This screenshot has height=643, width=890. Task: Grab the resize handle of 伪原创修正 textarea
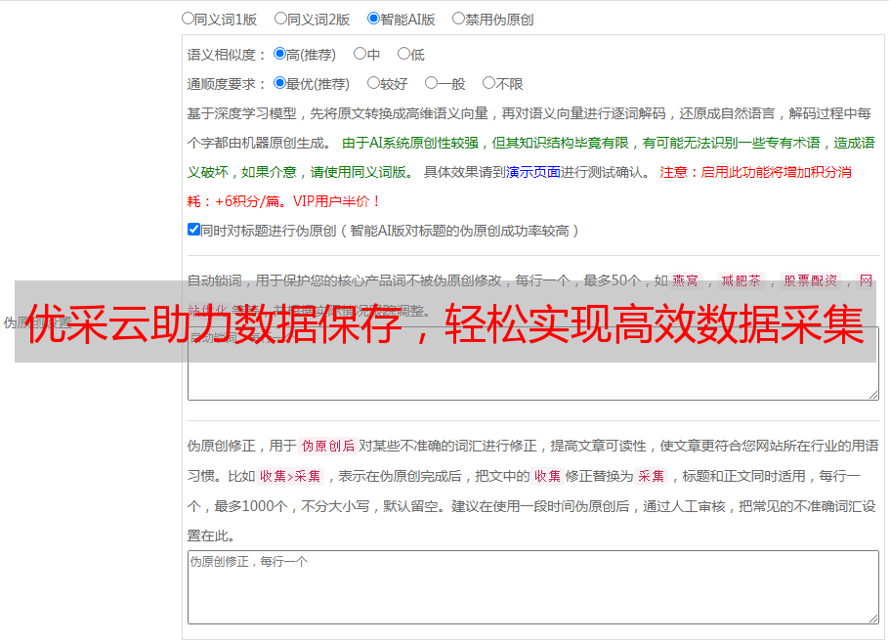coord(873,619)
